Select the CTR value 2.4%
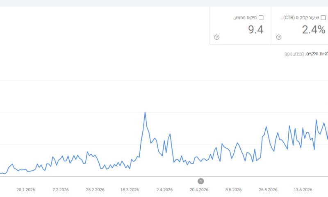 tap(314, 30)
